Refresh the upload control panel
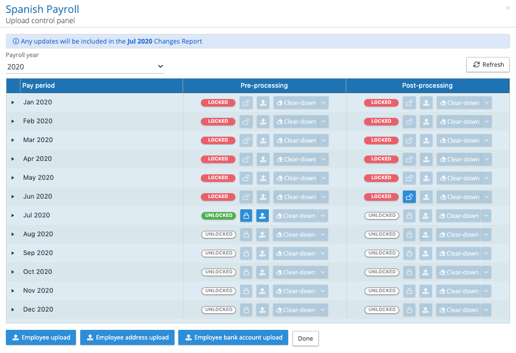 (x=487, y=65)
